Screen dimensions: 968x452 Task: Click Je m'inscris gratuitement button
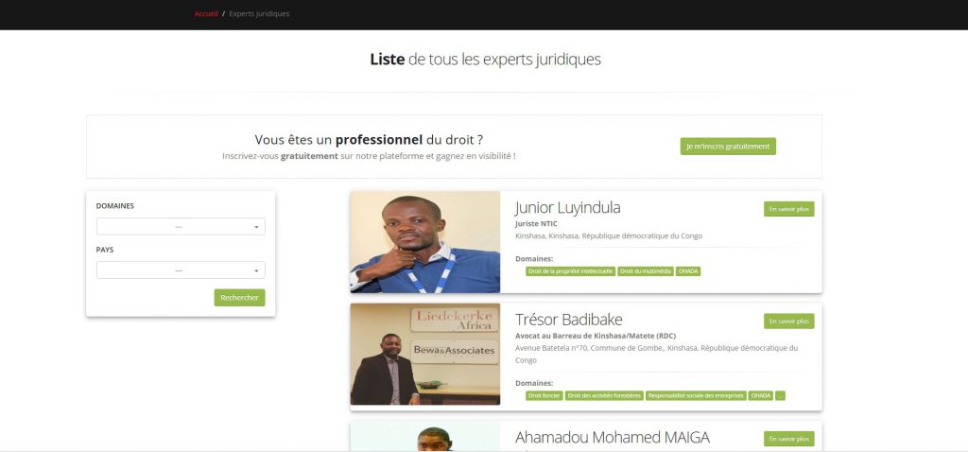(728, 147)
